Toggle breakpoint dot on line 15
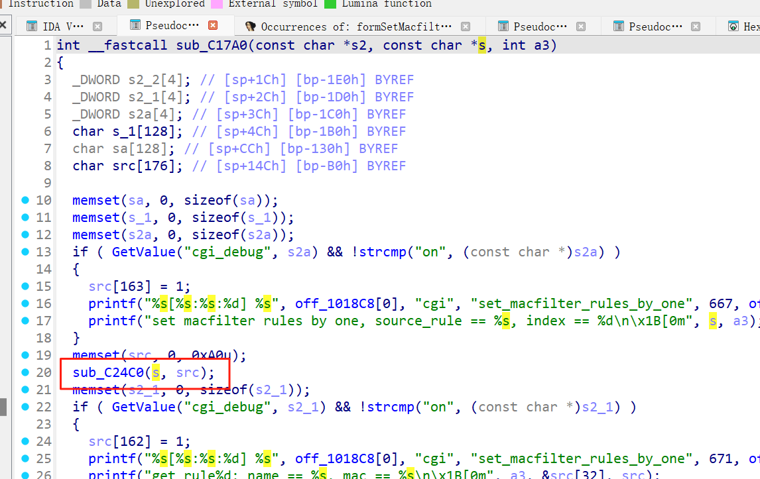760x479 pixels. pos(25,286)
